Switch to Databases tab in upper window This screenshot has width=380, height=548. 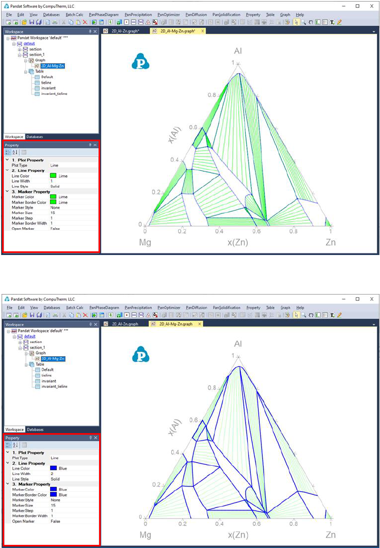pyautogui.click(x=35, y=136)
